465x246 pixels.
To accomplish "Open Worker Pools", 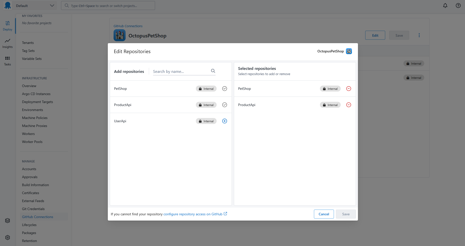I will (32, 142).
